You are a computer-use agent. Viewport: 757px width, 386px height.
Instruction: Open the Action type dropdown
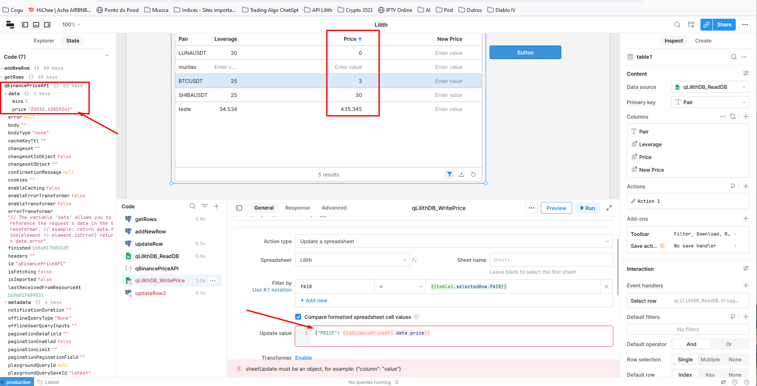pos(454,241)
